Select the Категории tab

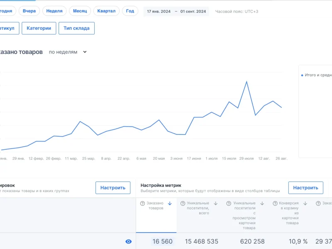39,28
